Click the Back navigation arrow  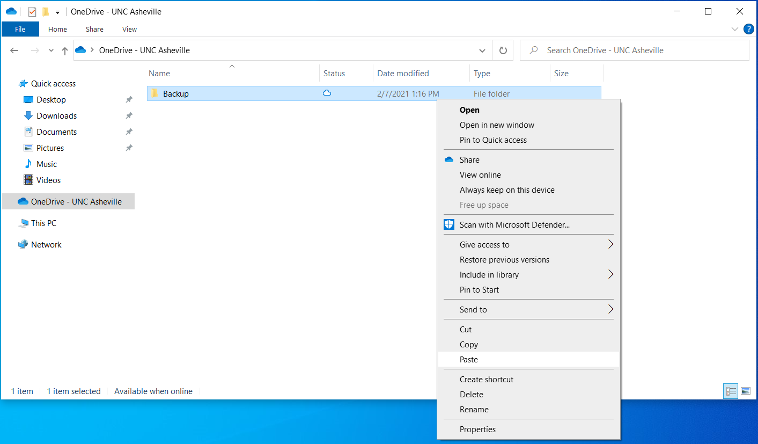(14, 50)
